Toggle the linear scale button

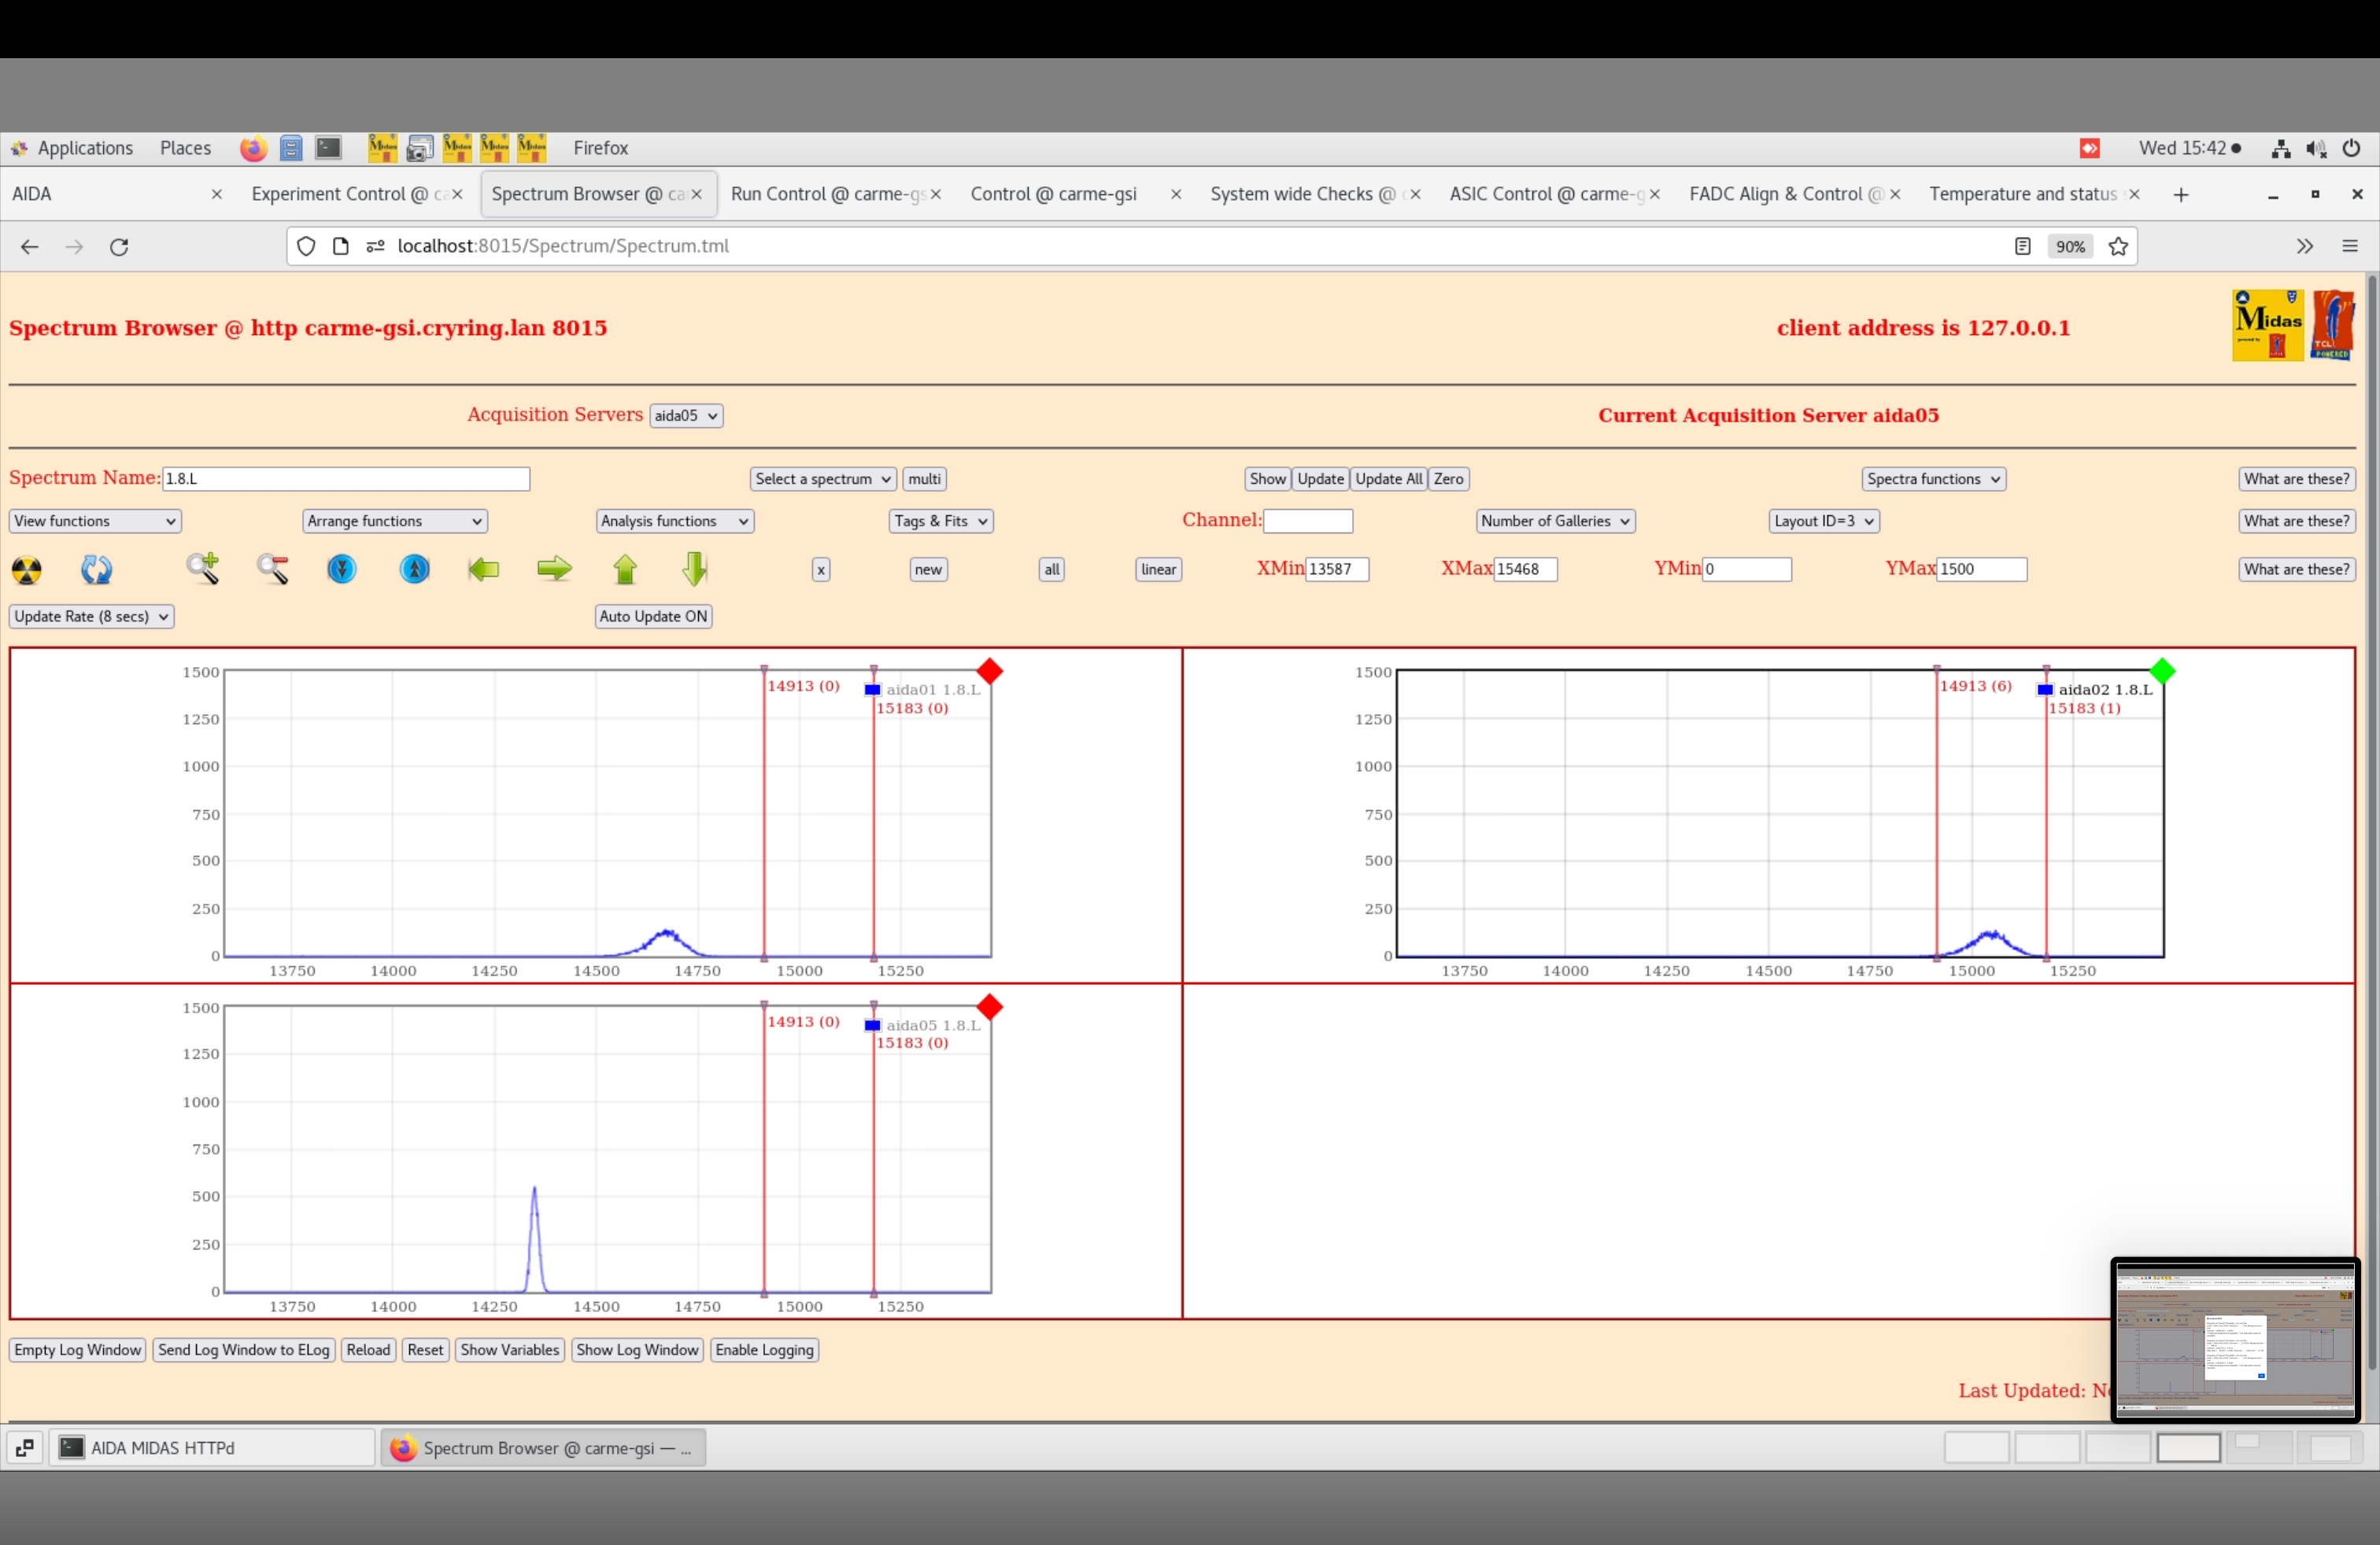1158,570
